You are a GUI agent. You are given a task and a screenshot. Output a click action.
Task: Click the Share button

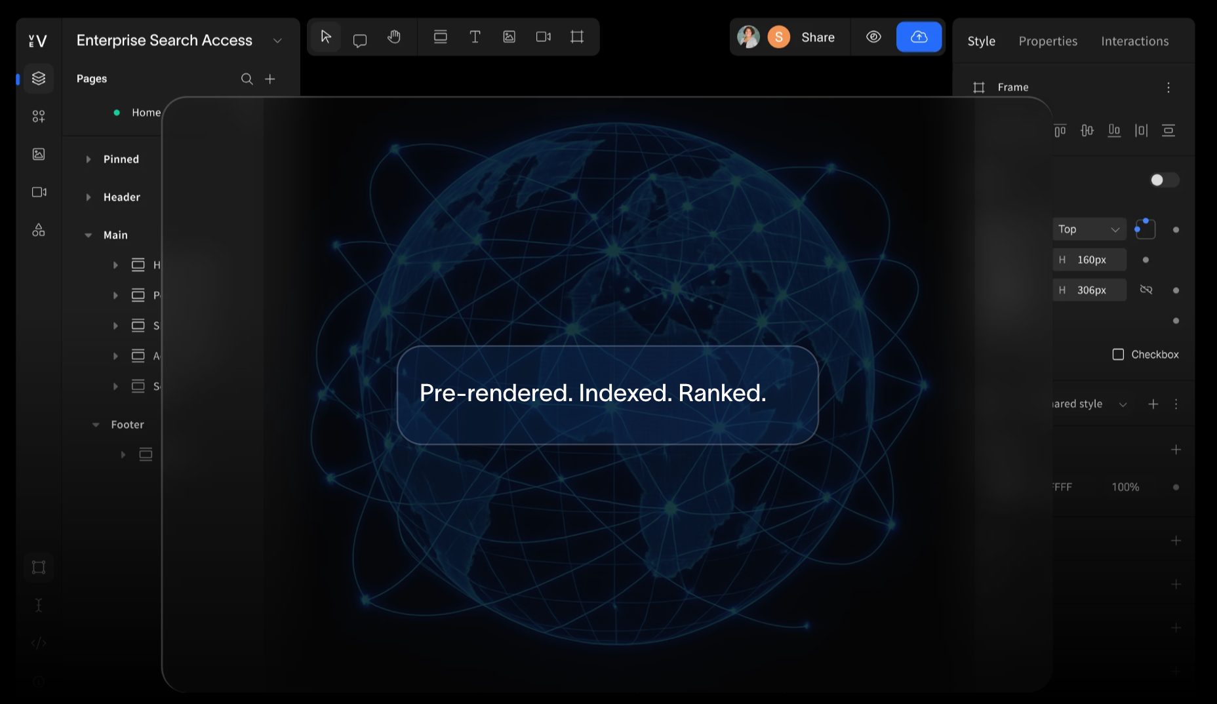(x=817, y=37)
